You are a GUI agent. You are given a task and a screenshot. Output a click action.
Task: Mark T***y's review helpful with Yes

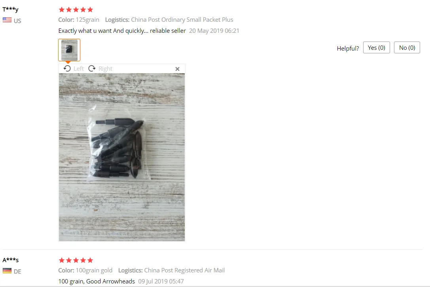click(x=377, y=48)
